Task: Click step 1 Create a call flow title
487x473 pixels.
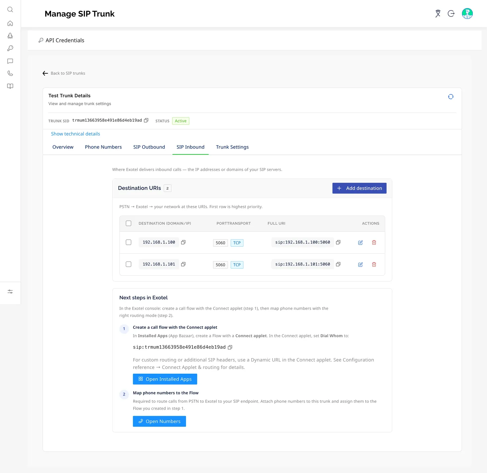Action: (x=175, y=327)
